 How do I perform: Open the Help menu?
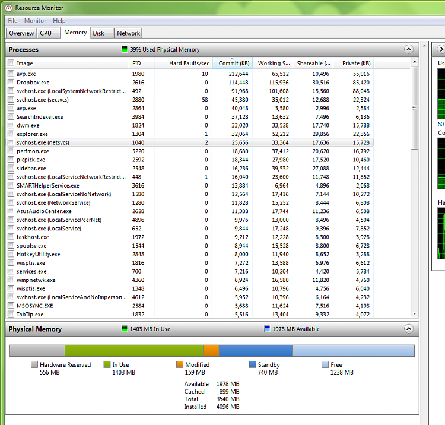59,20
